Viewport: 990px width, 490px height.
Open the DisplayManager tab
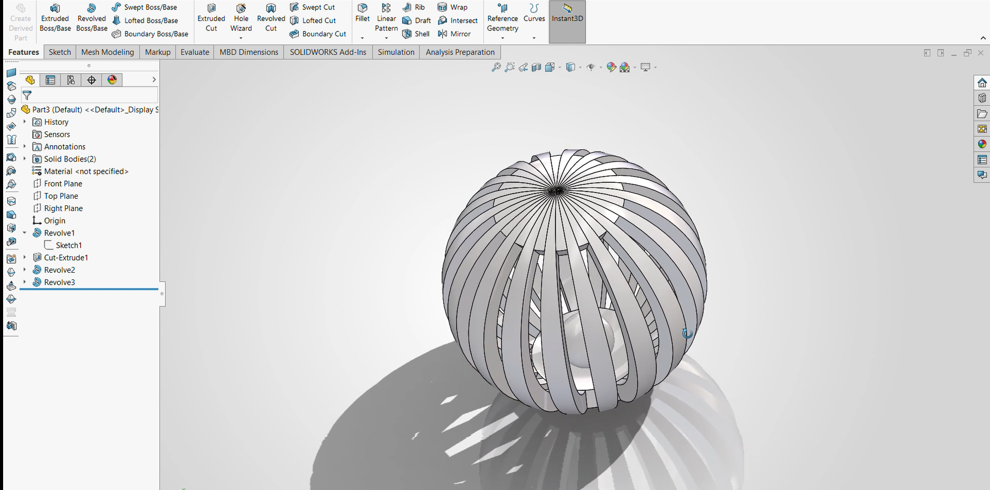coord(112,80)
